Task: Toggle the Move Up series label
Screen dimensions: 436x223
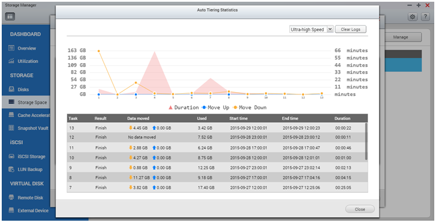Action: [218, 108]
